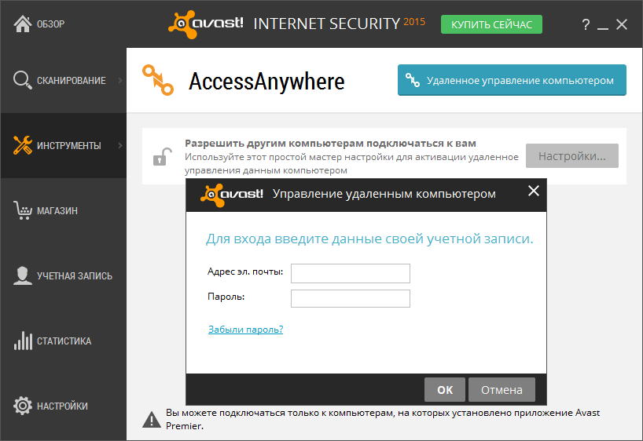Close the Управление удаленным компьютером dialog

coord(534,191)
